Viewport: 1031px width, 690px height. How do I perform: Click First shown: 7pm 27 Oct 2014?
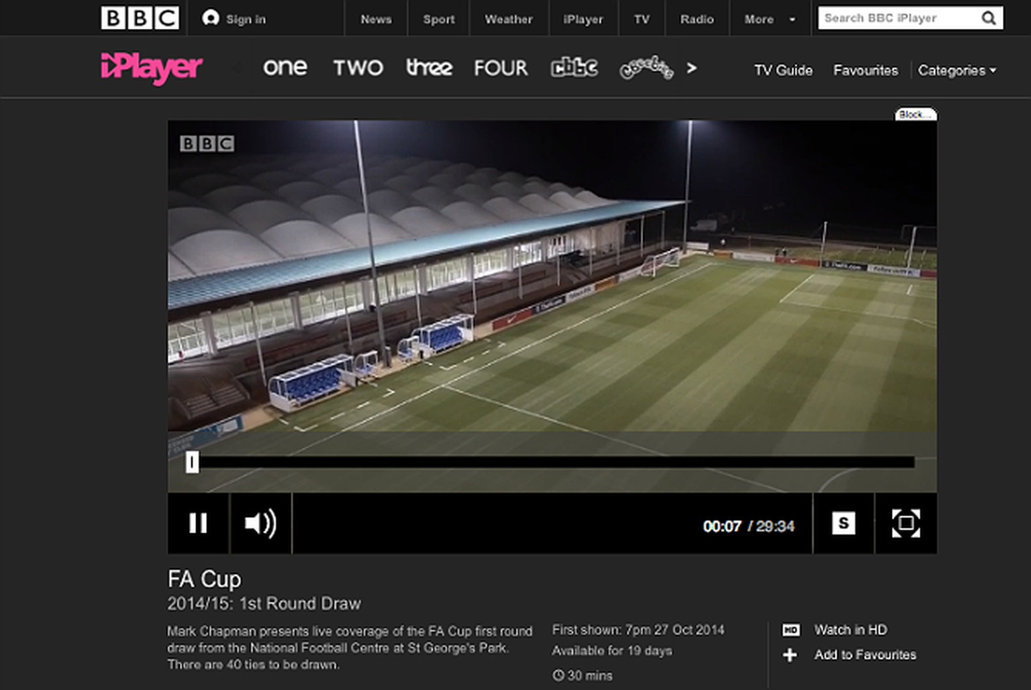(638, 630)
